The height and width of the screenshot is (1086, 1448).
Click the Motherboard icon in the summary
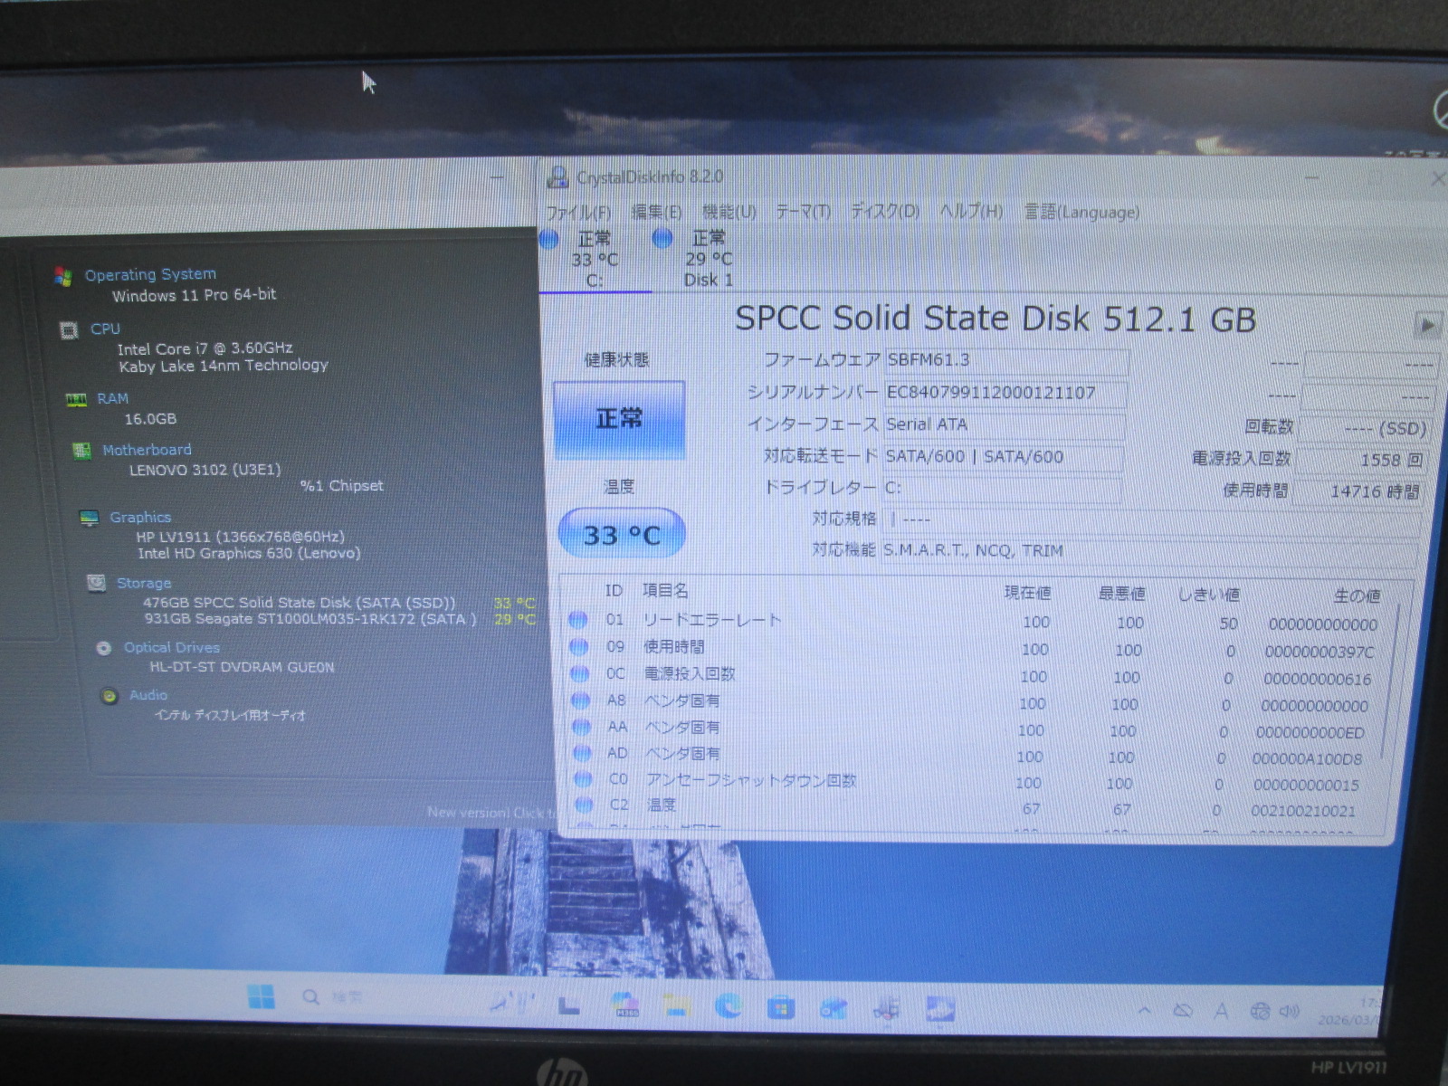click(81, 451)
